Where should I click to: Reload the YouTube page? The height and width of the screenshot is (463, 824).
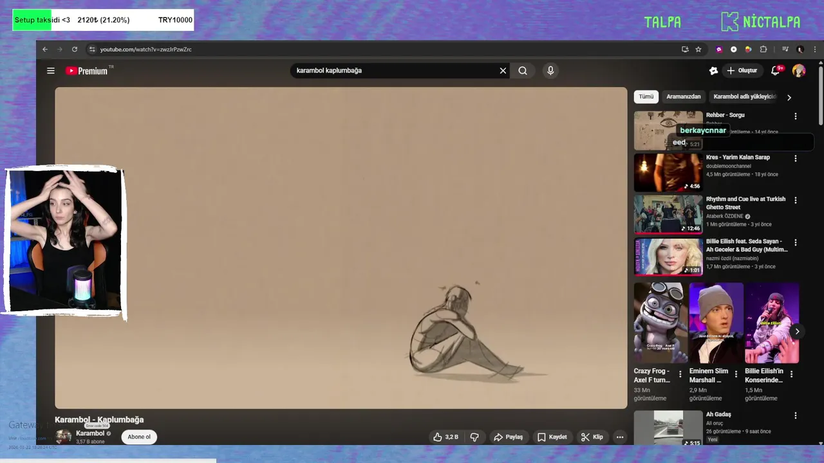click(75, 50)
